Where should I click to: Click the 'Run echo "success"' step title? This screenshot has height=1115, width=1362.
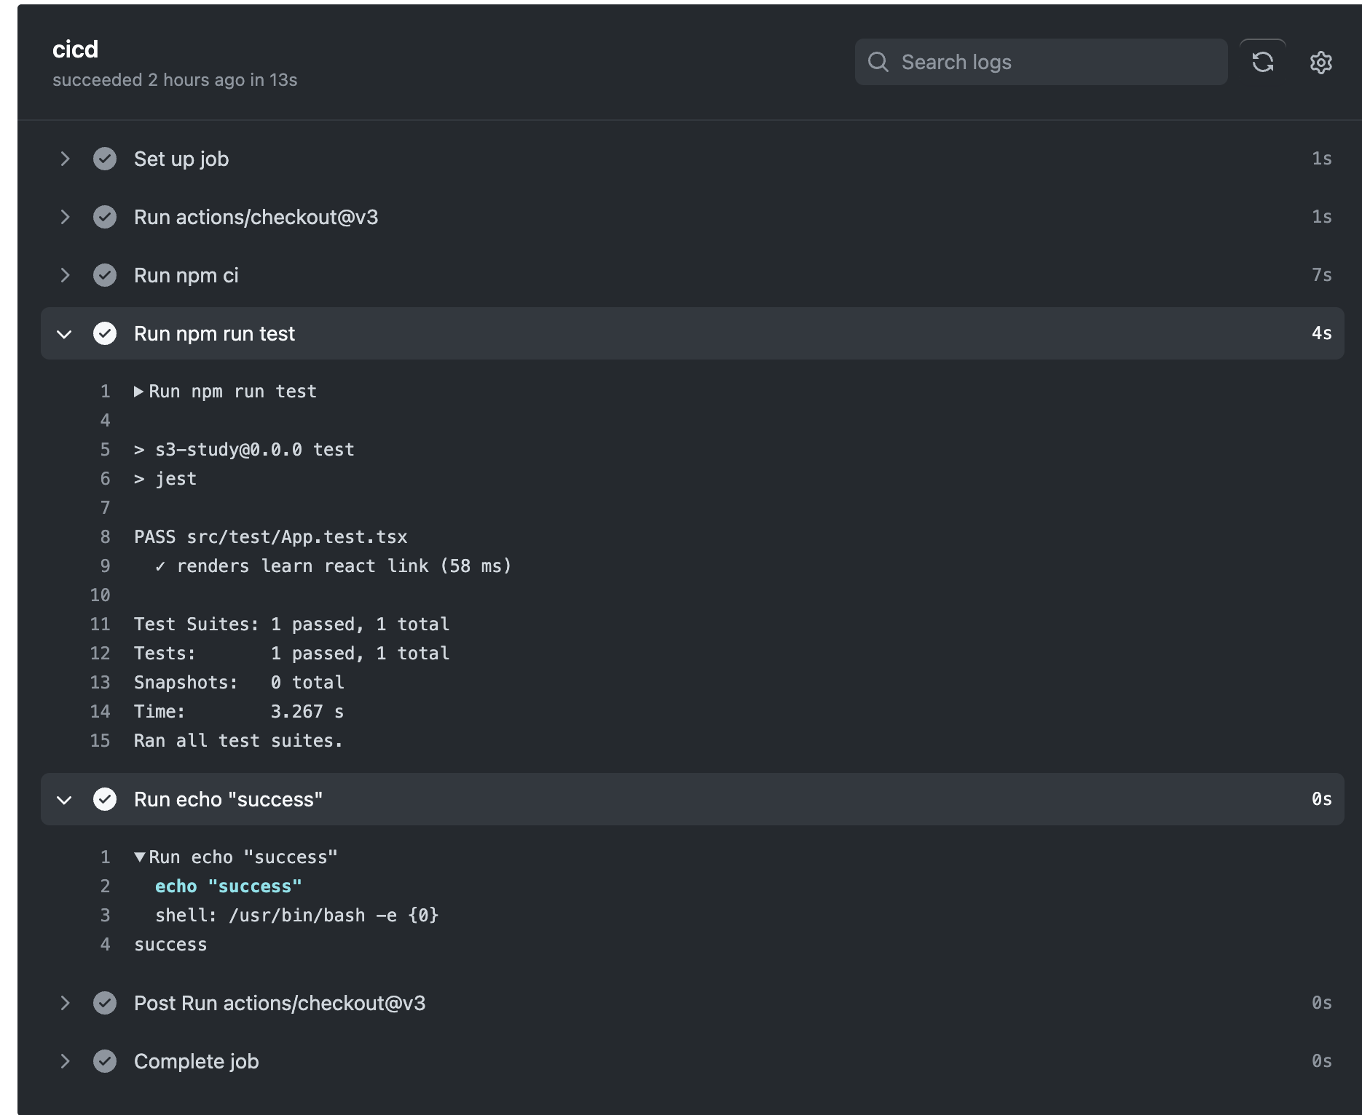[228, 799]
